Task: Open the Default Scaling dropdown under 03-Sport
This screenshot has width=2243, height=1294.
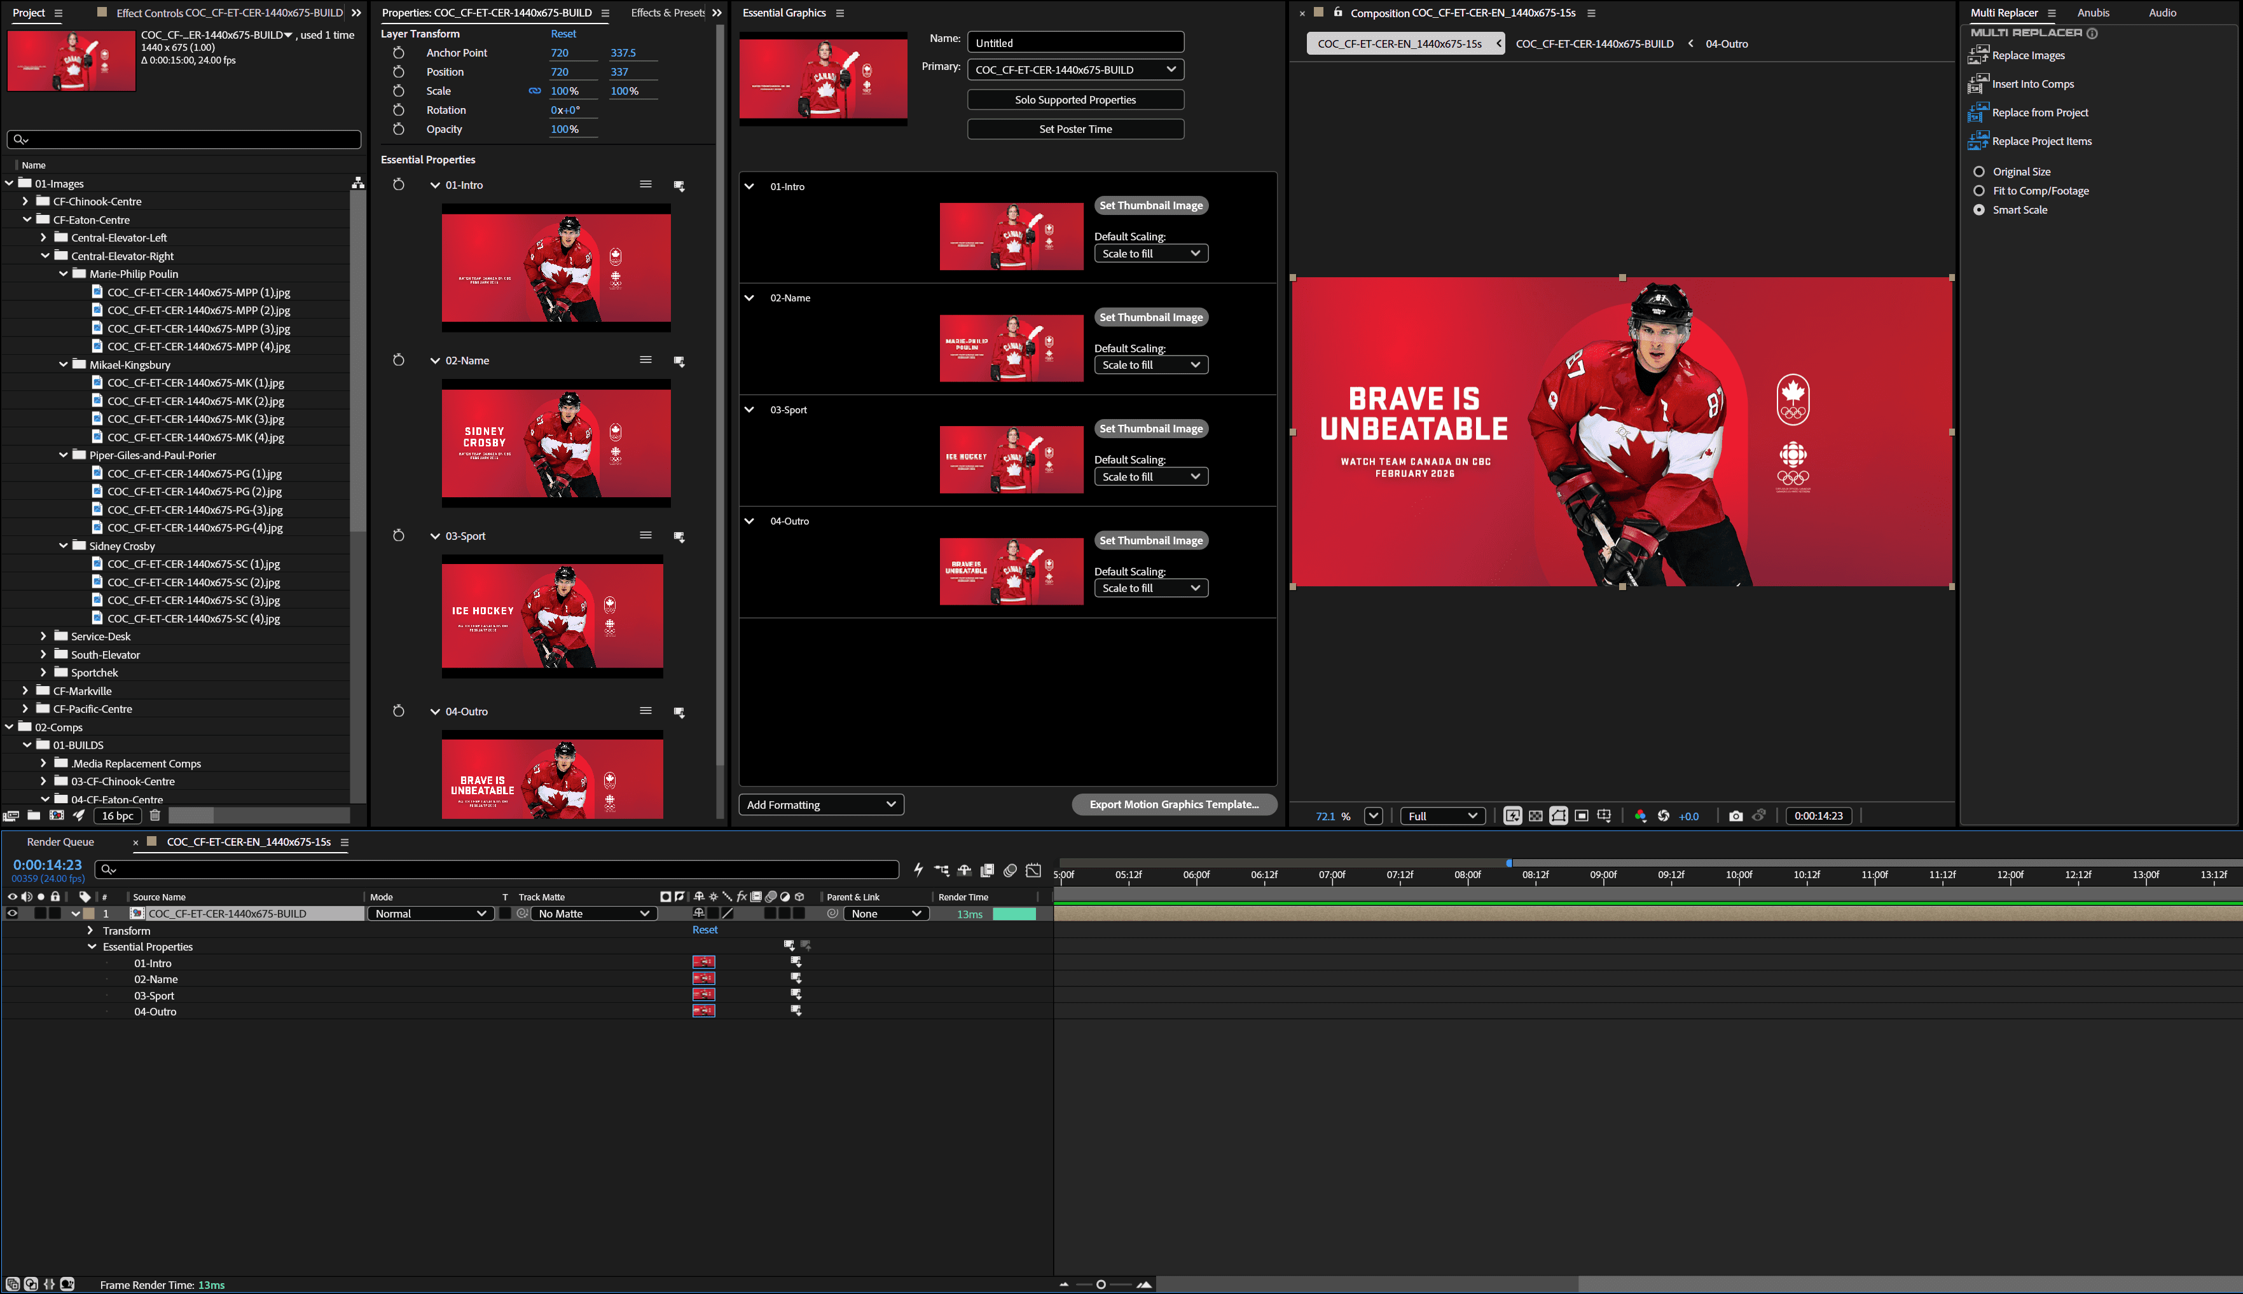Action: [x=1151, y=476]
